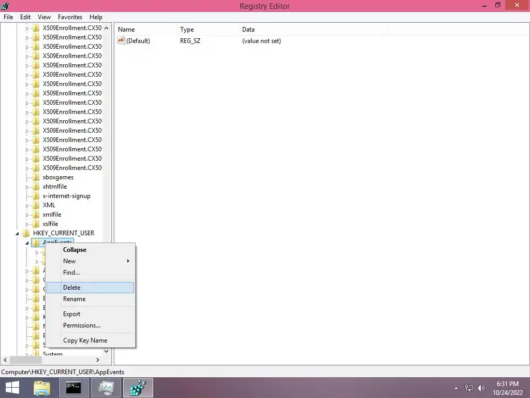Click the xboxgames folder icon

click(x=36, y=177)
